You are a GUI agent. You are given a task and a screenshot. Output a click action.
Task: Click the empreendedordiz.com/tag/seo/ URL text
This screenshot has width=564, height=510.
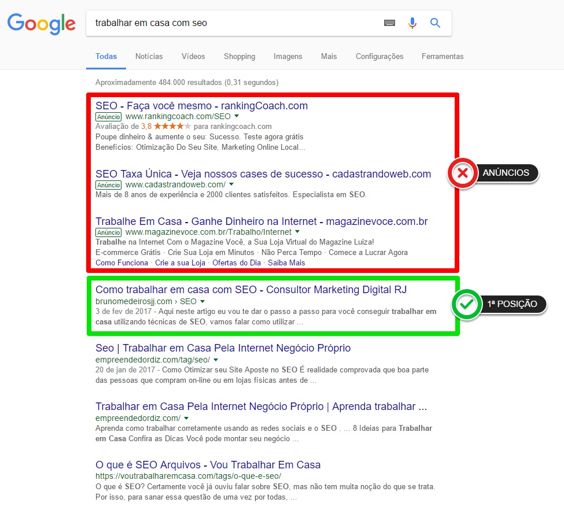[153, 360]
